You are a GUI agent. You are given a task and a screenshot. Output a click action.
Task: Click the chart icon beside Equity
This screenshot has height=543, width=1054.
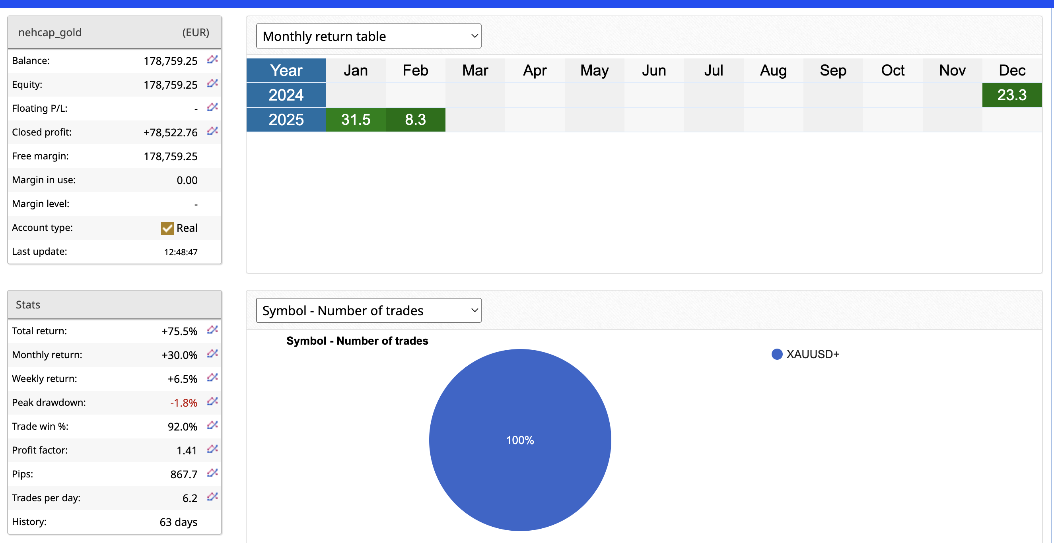212,83
